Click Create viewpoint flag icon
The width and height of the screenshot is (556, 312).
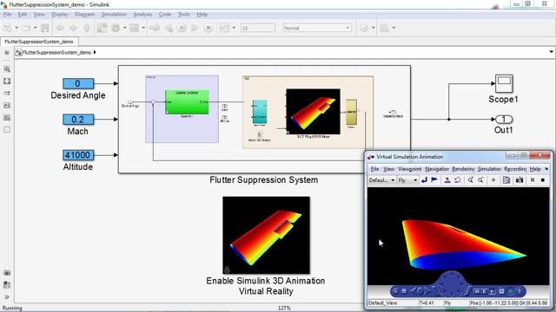pos(434,180)
